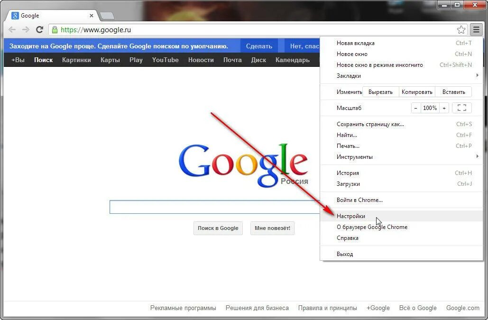Click Копировать button in menu
The image size is (488, 320).
[x=417, y=92]
